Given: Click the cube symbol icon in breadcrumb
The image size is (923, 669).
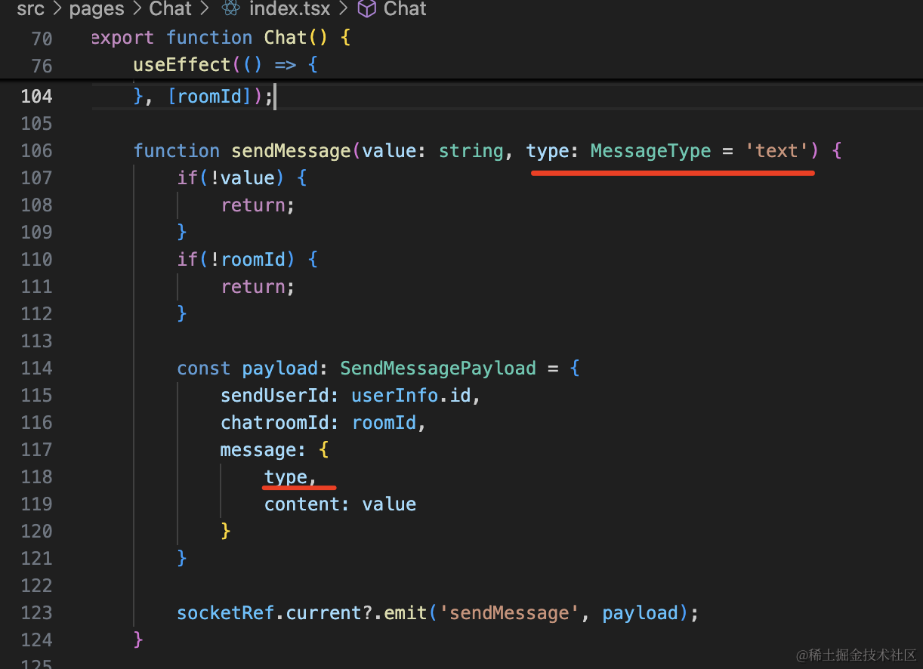Looking at the screenshot, I should [x=366, y=9].
